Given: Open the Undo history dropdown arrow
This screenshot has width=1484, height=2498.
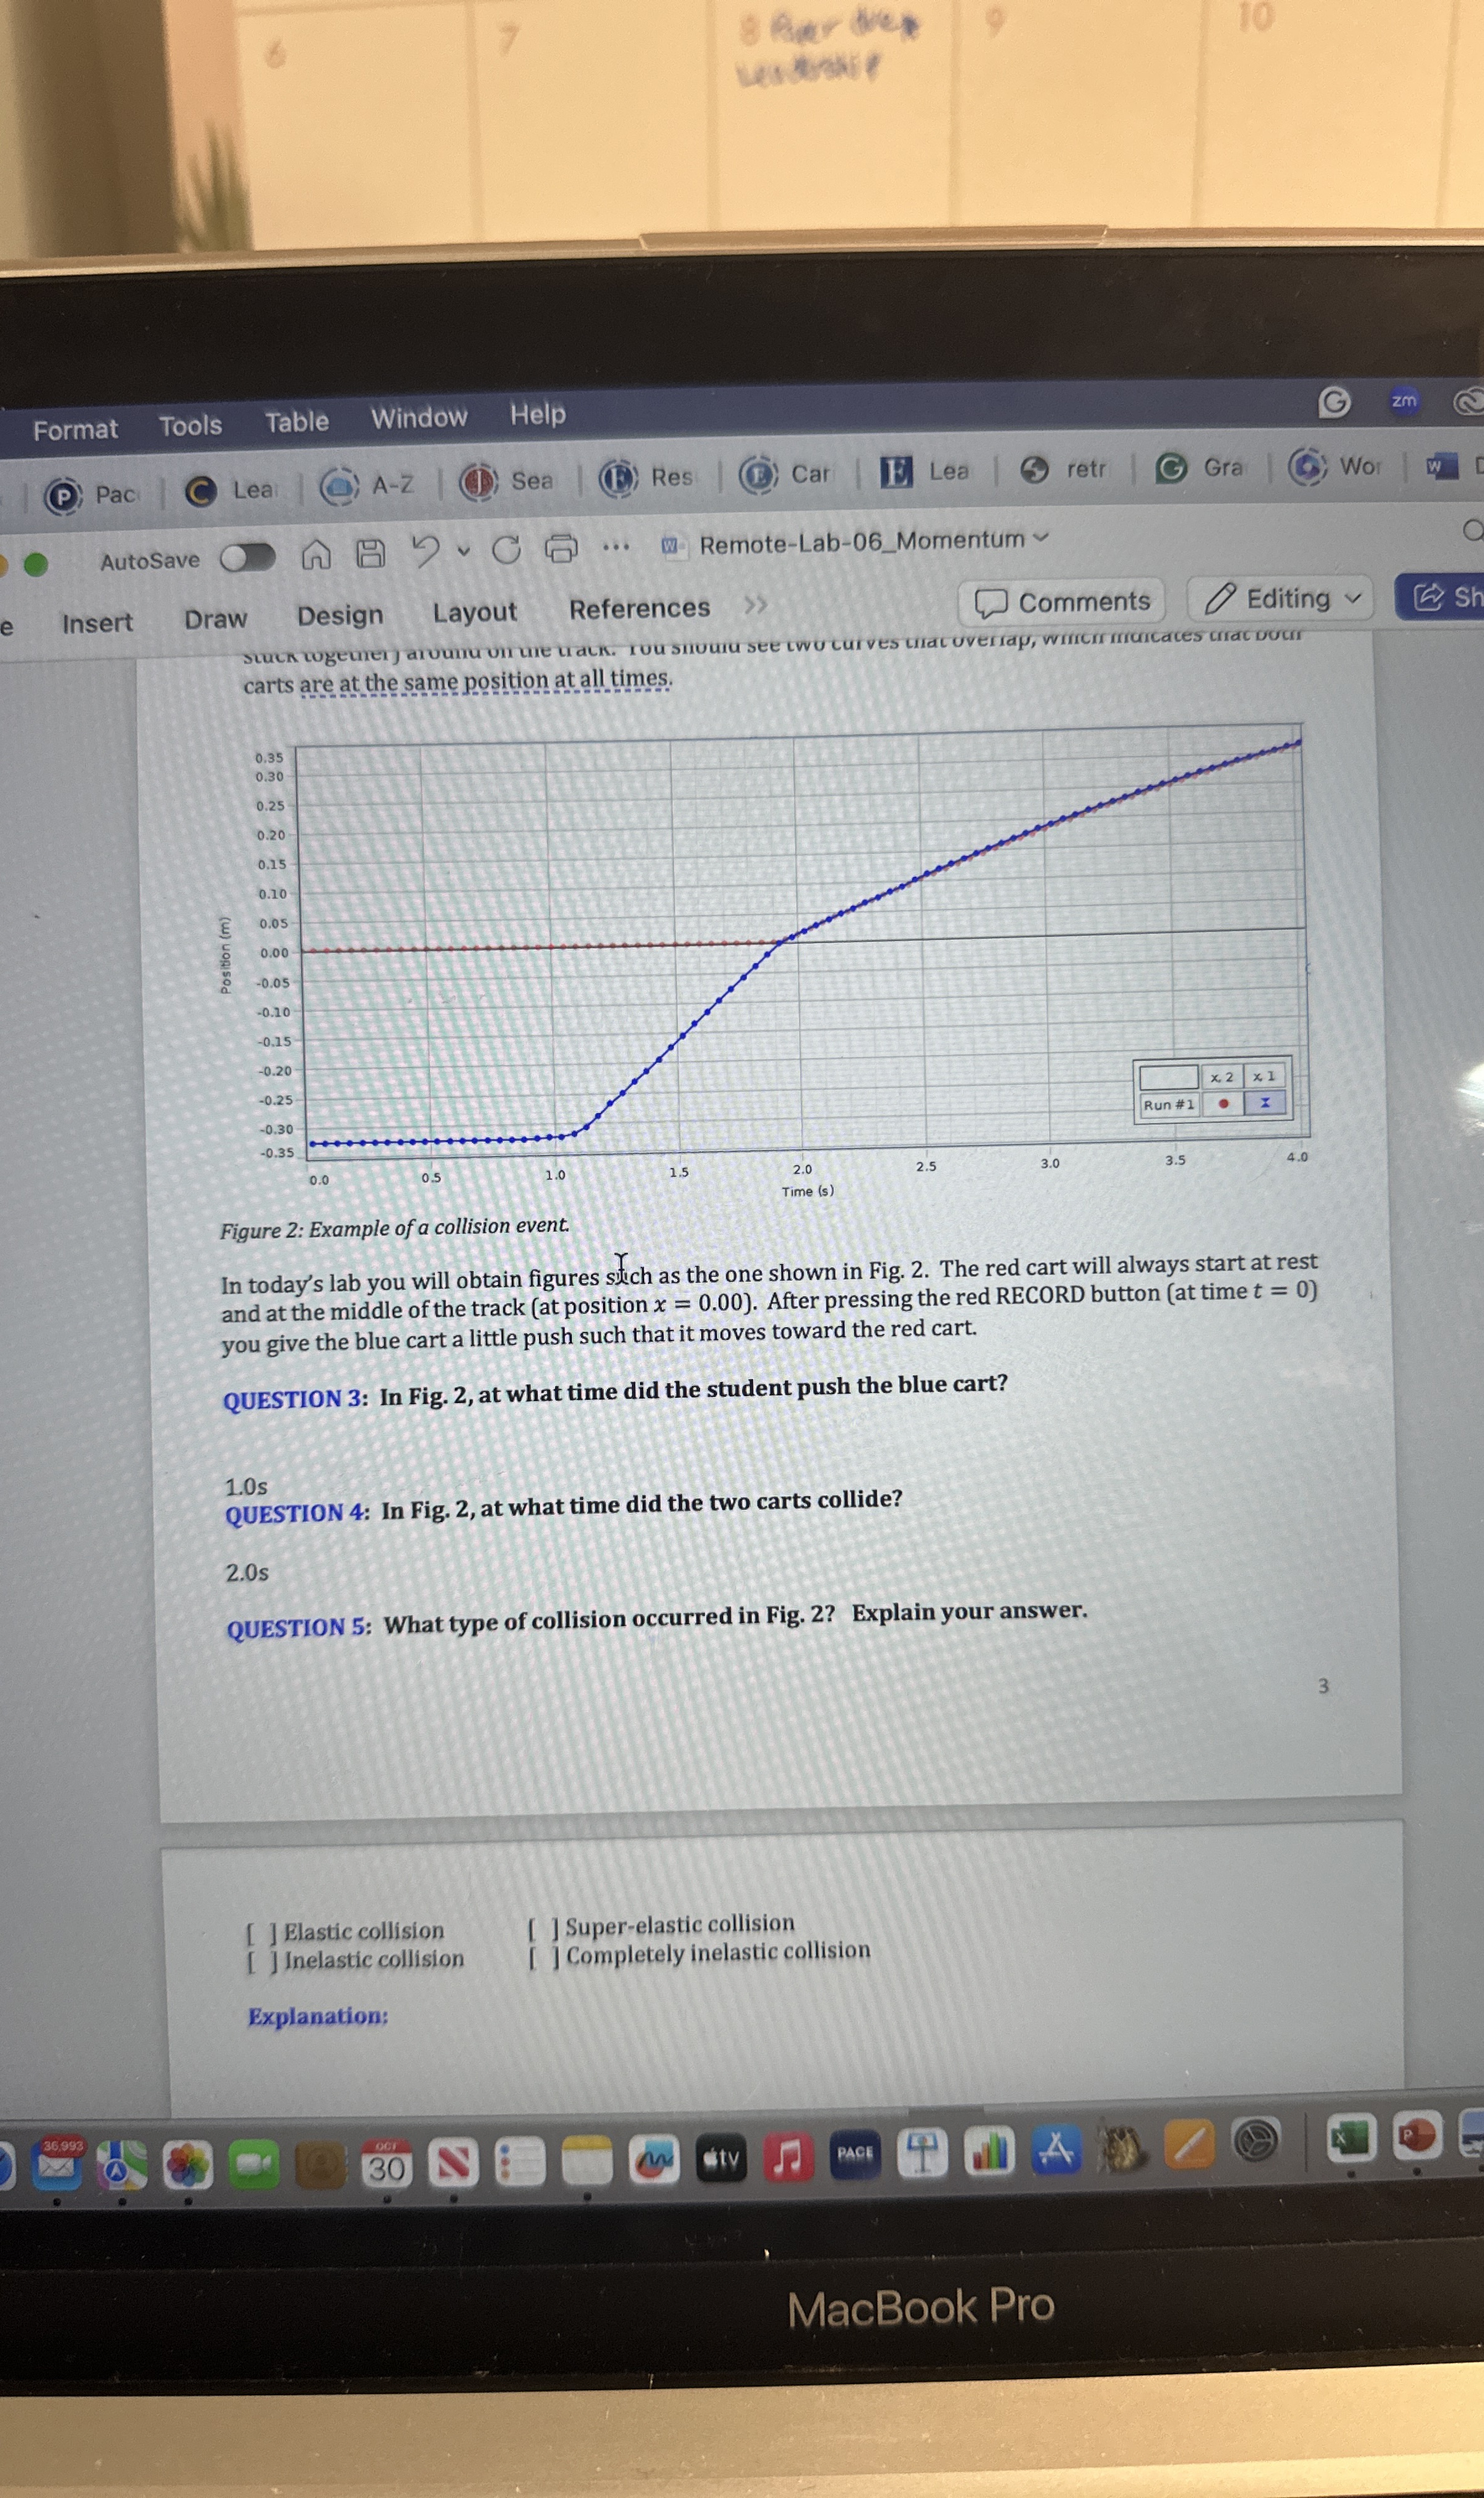Looking at the screenshot, I should coord(463,550).
